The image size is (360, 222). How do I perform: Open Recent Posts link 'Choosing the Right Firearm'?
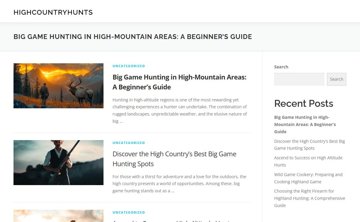pyautogui.click(x=310, y=198)
